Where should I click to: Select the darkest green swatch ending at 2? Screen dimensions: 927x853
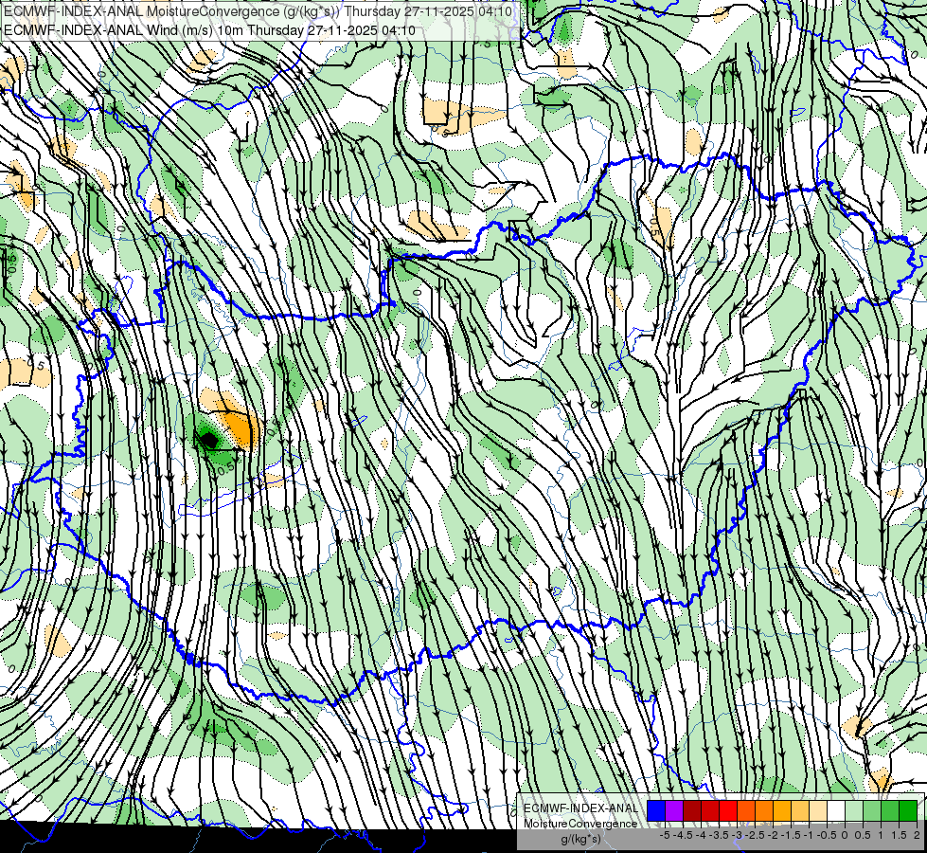pyautogui.click(x=908, y=811)
